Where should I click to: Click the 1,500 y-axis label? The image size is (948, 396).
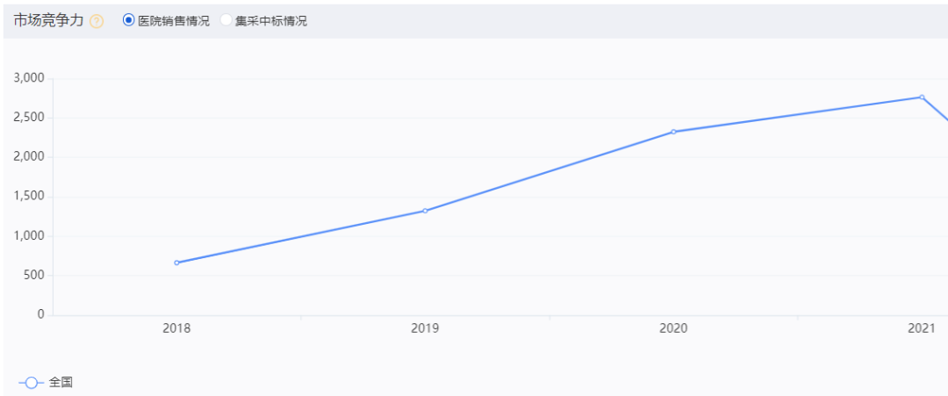pyautogui.click(x=28, y=197)
